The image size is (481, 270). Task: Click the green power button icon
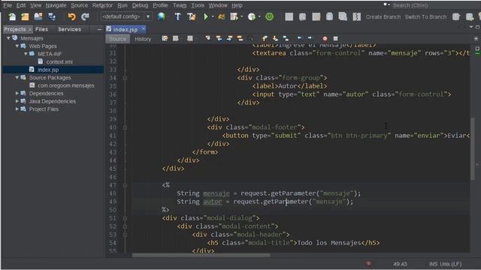coord(269,16)
